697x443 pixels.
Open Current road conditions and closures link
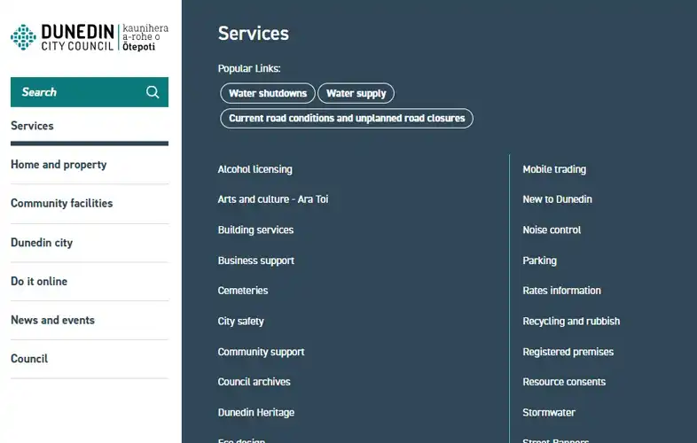click(347, 118)
